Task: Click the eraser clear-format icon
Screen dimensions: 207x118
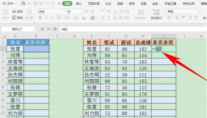Action: tap(93, 18)
